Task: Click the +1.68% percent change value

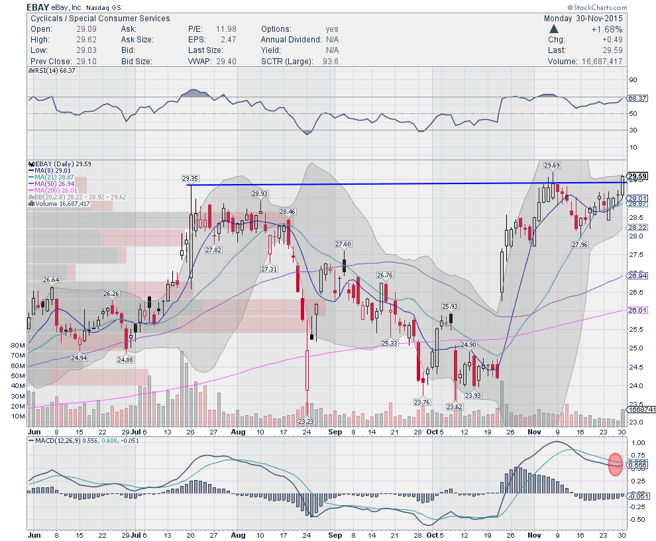Action: point(606,29)
